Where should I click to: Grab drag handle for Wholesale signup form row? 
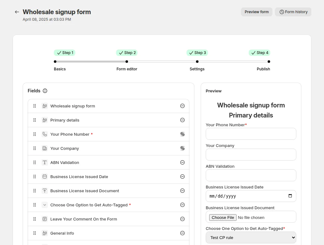(x=35, y=106)
